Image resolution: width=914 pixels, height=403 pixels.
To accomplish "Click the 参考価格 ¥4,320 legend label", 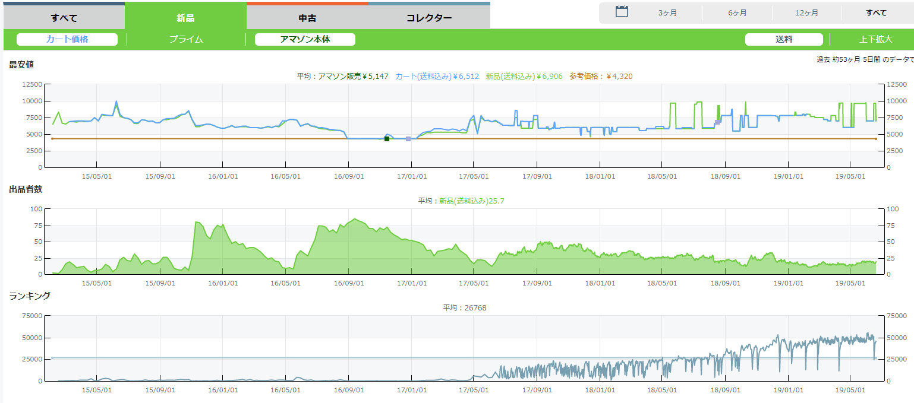I will [601, 76].
